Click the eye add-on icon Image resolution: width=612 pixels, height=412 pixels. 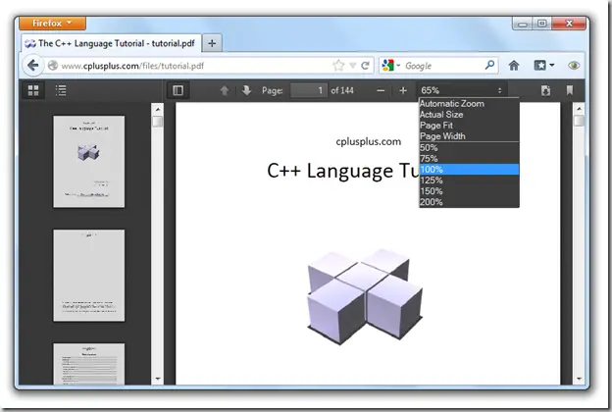574,66
